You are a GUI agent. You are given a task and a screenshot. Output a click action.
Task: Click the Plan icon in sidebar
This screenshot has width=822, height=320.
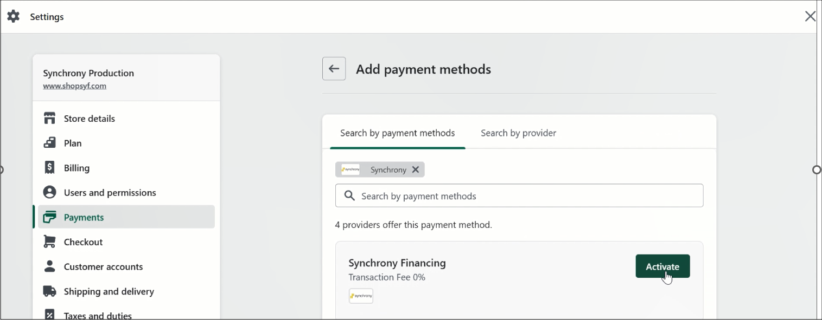[x=50, y=143]
